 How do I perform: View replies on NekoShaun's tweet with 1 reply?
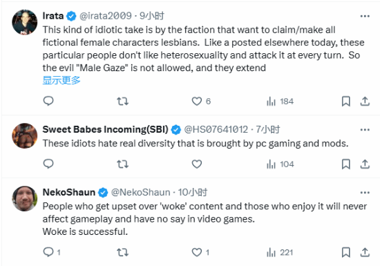(52, 252)
